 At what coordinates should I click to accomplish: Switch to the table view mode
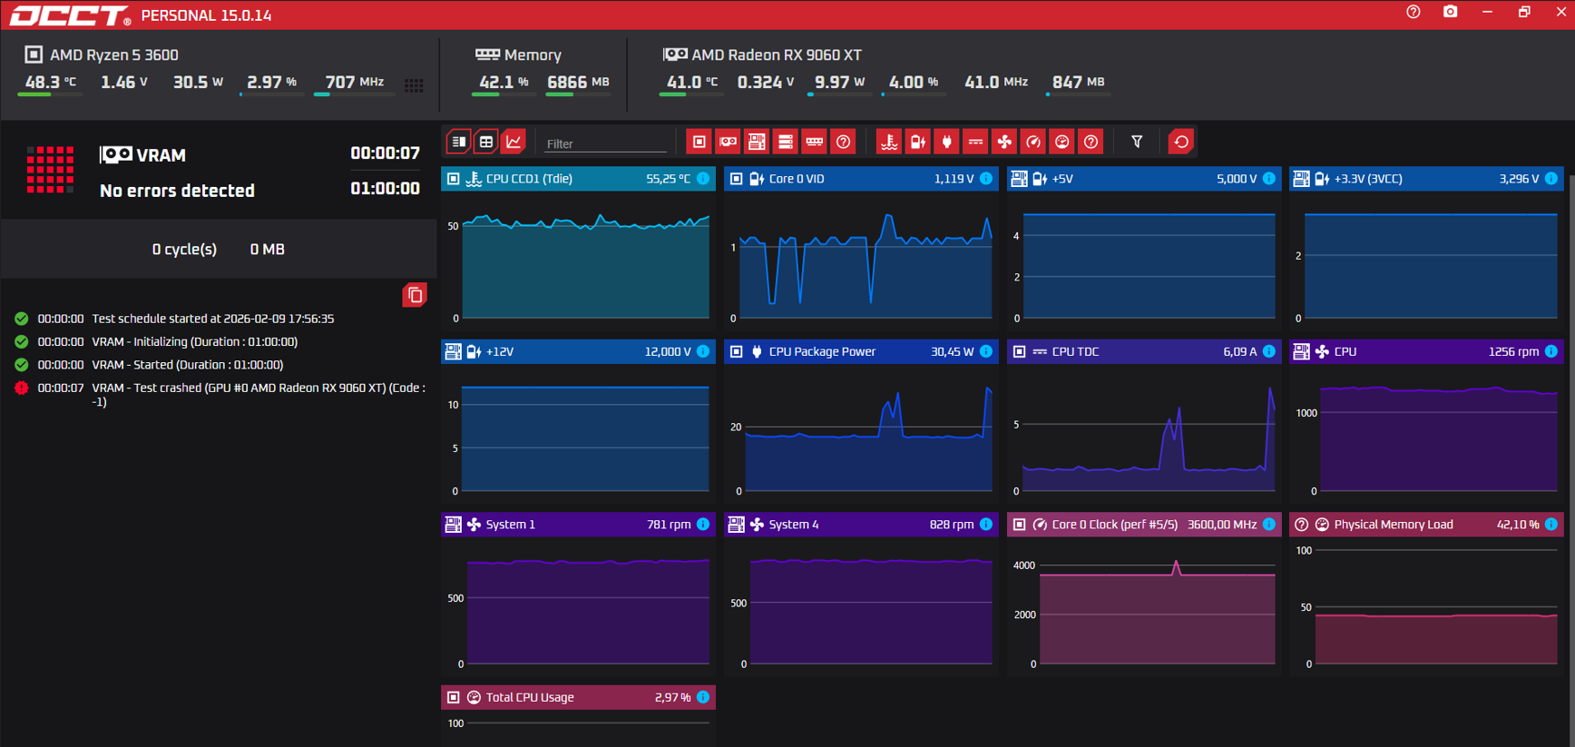point(486,142)
